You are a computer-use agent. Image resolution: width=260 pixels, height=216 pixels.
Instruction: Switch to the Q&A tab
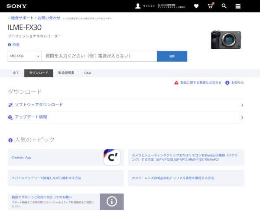pos(88,73)
